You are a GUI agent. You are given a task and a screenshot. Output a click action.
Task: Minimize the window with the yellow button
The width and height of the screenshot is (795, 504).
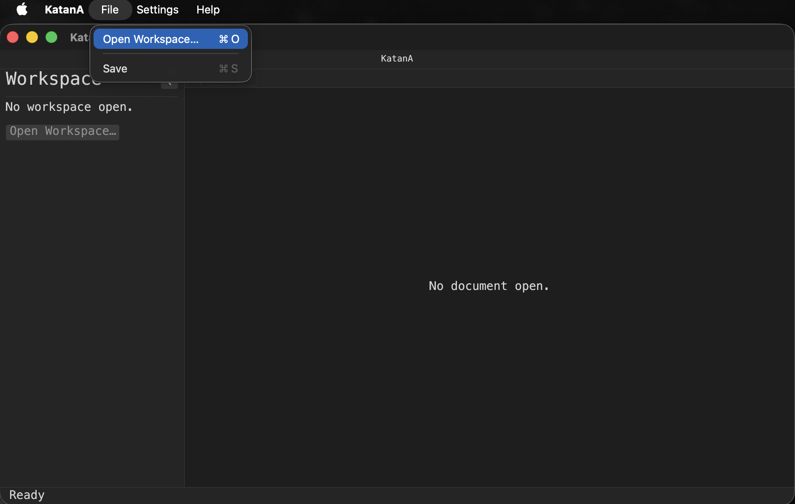[32, 37]
